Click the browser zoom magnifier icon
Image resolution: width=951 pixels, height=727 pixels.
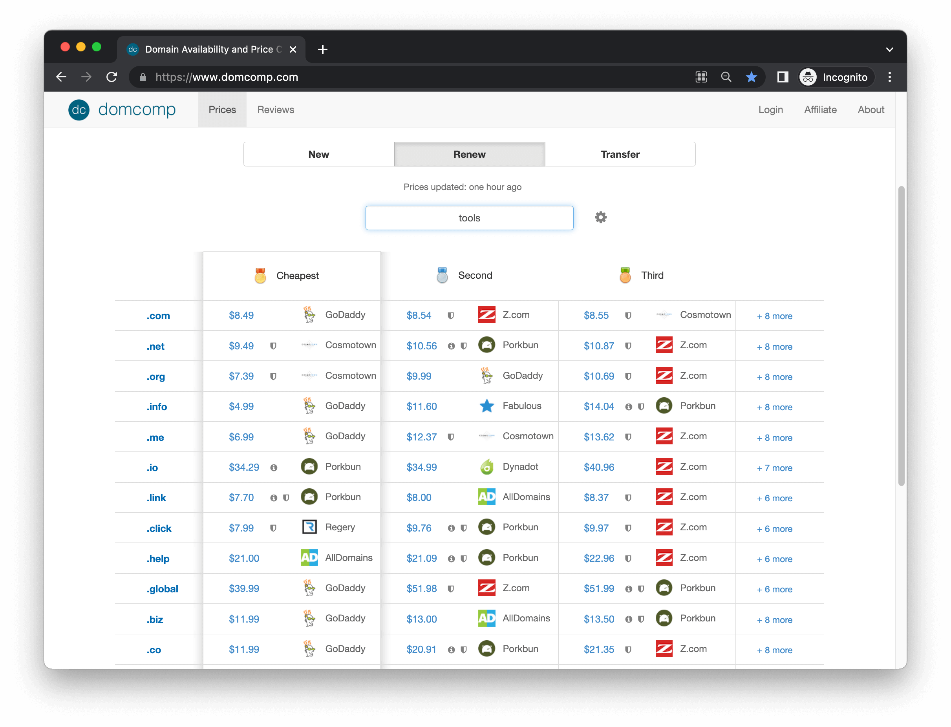pyautogui.click(x=726, y=77)
